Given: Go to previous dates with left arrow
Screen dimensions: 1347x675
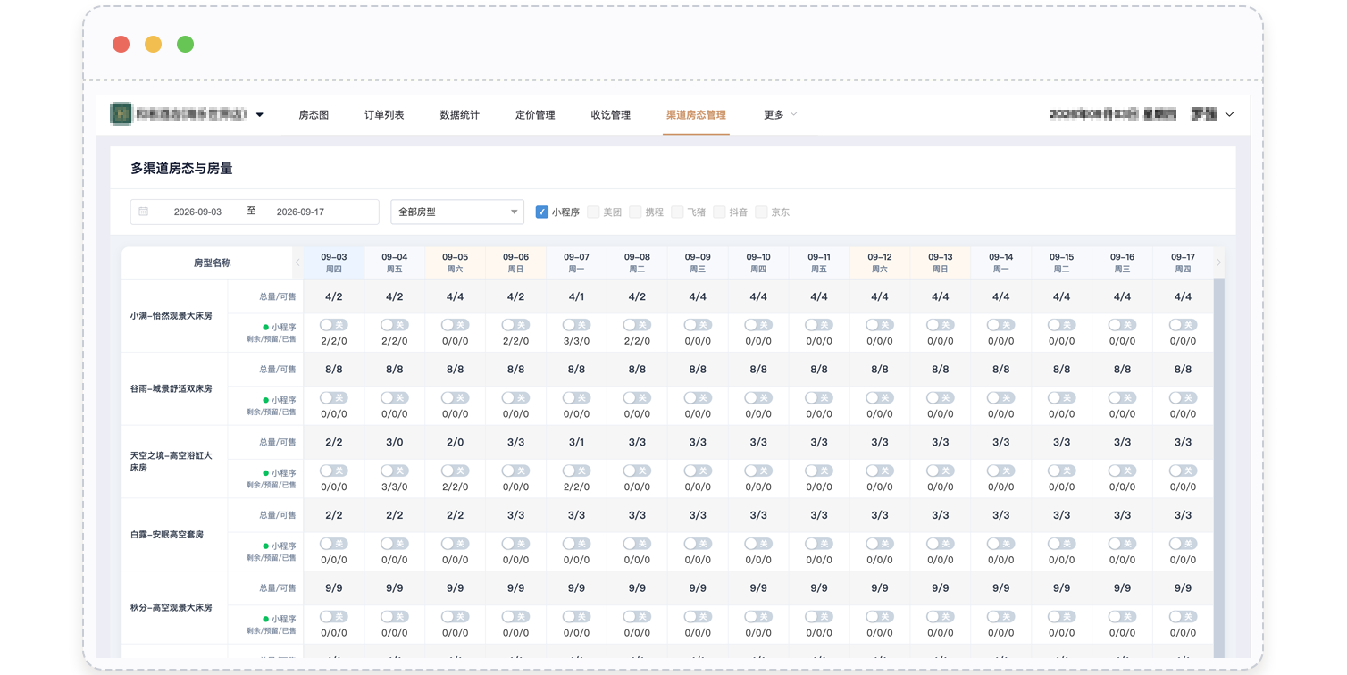Looking at the screenshot, I should coord(297,262).
